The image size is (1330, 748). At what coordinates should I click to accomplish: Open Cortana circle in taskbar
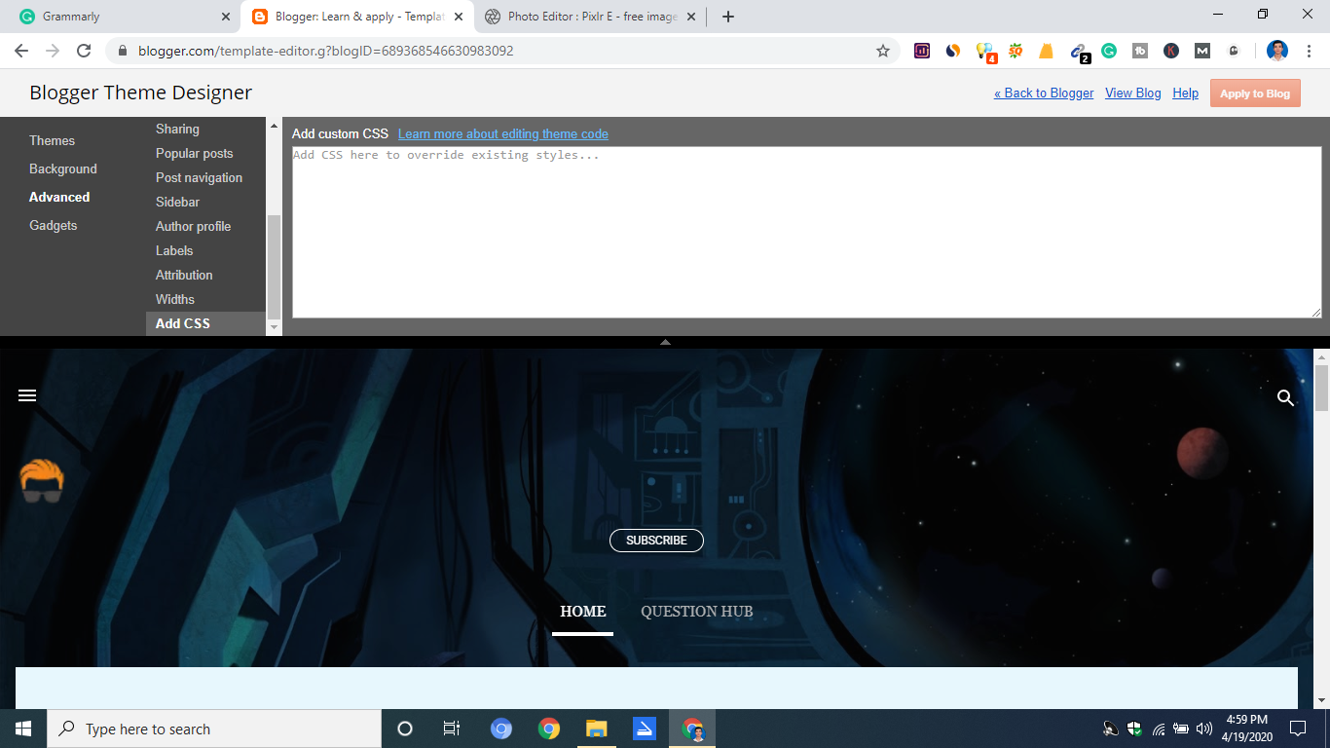point(405,729)
